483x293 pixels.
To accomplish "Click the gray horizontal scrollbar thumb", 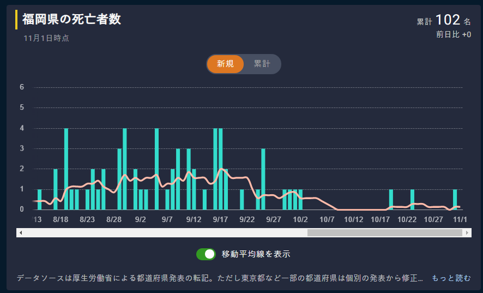I will tap(385, 232).
